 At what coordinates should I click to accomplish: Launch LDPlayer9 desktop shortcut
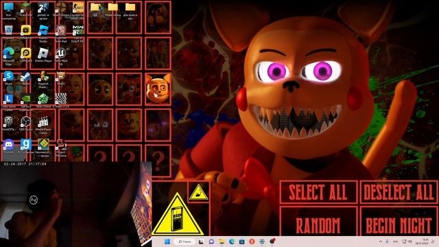tap(26, 55)
